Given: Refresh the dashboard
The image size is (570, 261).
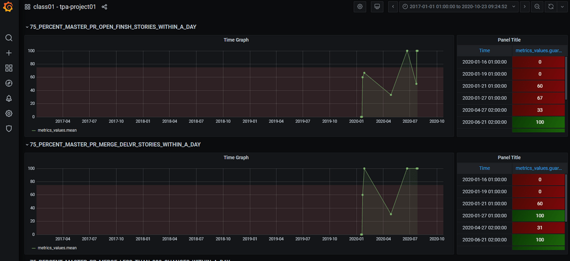Looking at the screenshot, I should pos(551,6).
